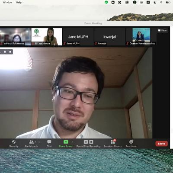Viewport: 173px width, 173px height.
Task: Click muted mic icon beside kwanjai name
Action: tap(96, 43)
